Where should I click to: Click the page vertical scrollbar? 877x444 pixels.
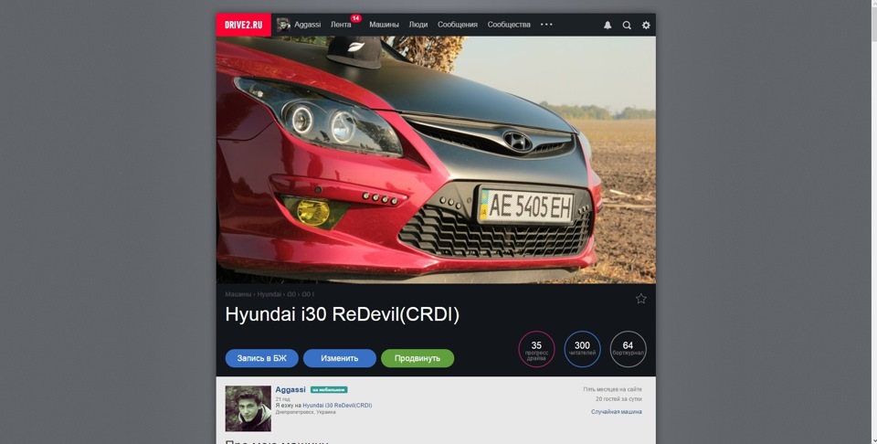[872, 222]
